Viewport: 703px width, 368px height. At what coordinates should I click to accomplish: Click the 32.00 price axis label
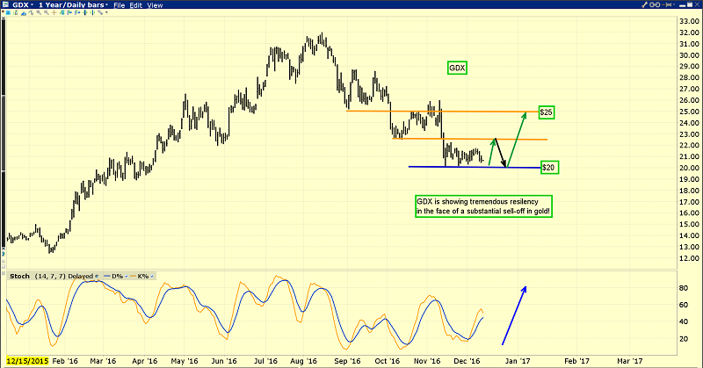pos(689,32)
